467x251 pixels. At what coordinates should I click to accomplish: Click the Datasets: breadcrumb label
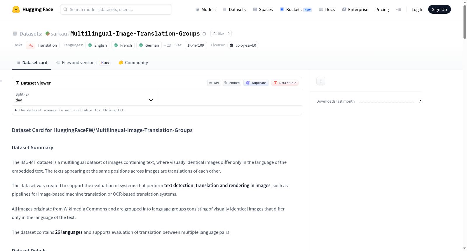click(31, 34)
